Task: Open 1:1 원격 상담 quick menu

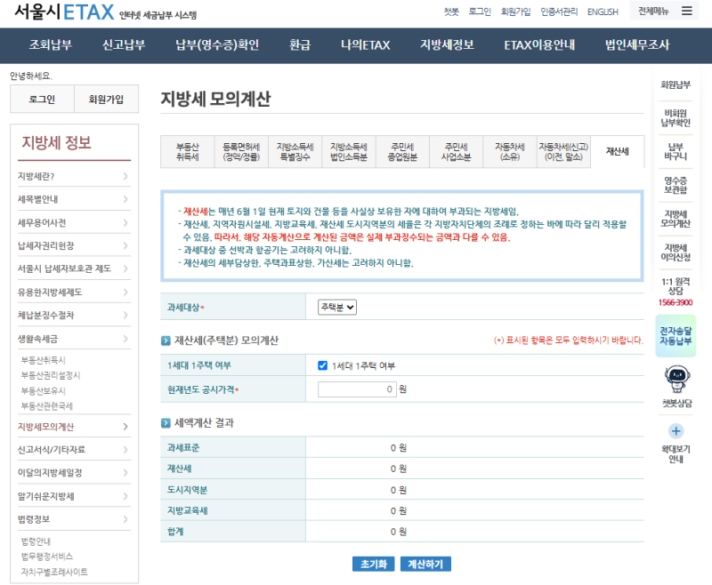Action: click(x=676, y=286)
